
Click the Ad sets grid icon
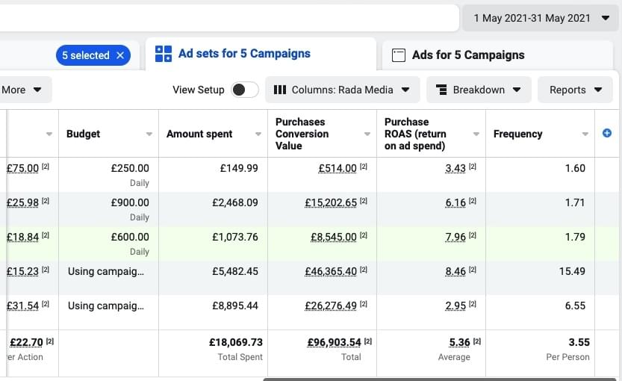(x=163, y=54)
